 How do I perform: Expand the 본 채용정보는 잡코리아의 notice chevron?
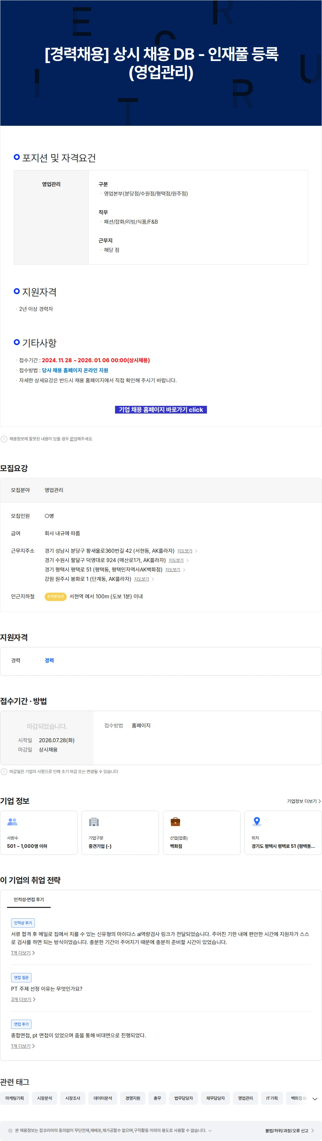210,1130
